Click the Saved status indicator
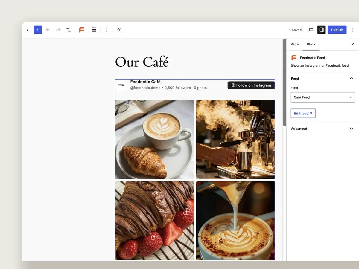This screenshot has height=269, width=359. 294,30
